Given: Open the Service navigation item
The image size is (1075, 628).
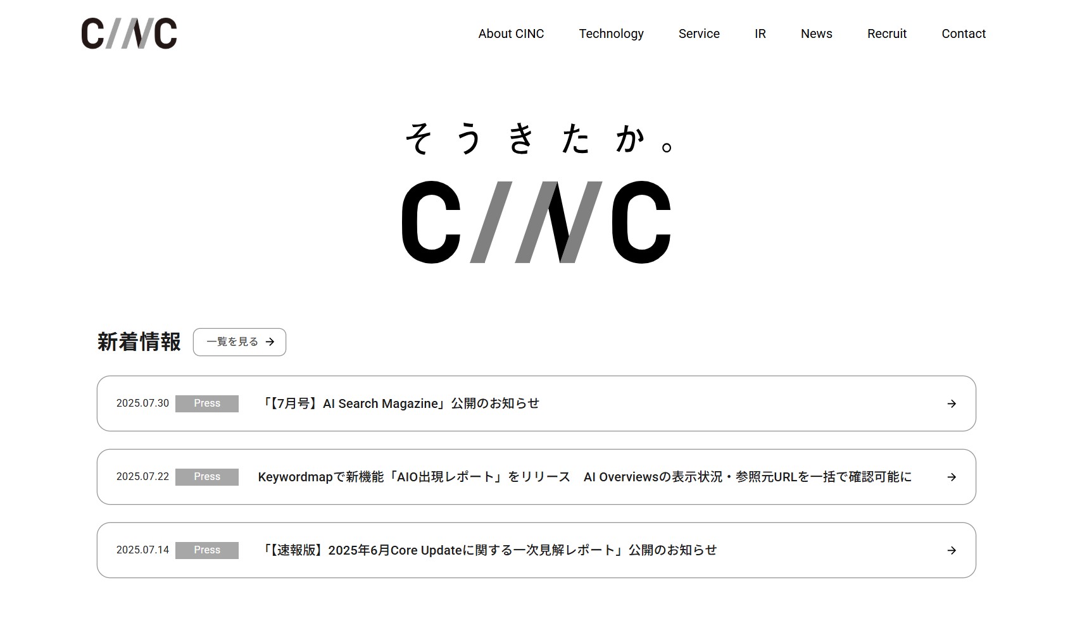Looking at the screenshot, I should coord(699,34).
